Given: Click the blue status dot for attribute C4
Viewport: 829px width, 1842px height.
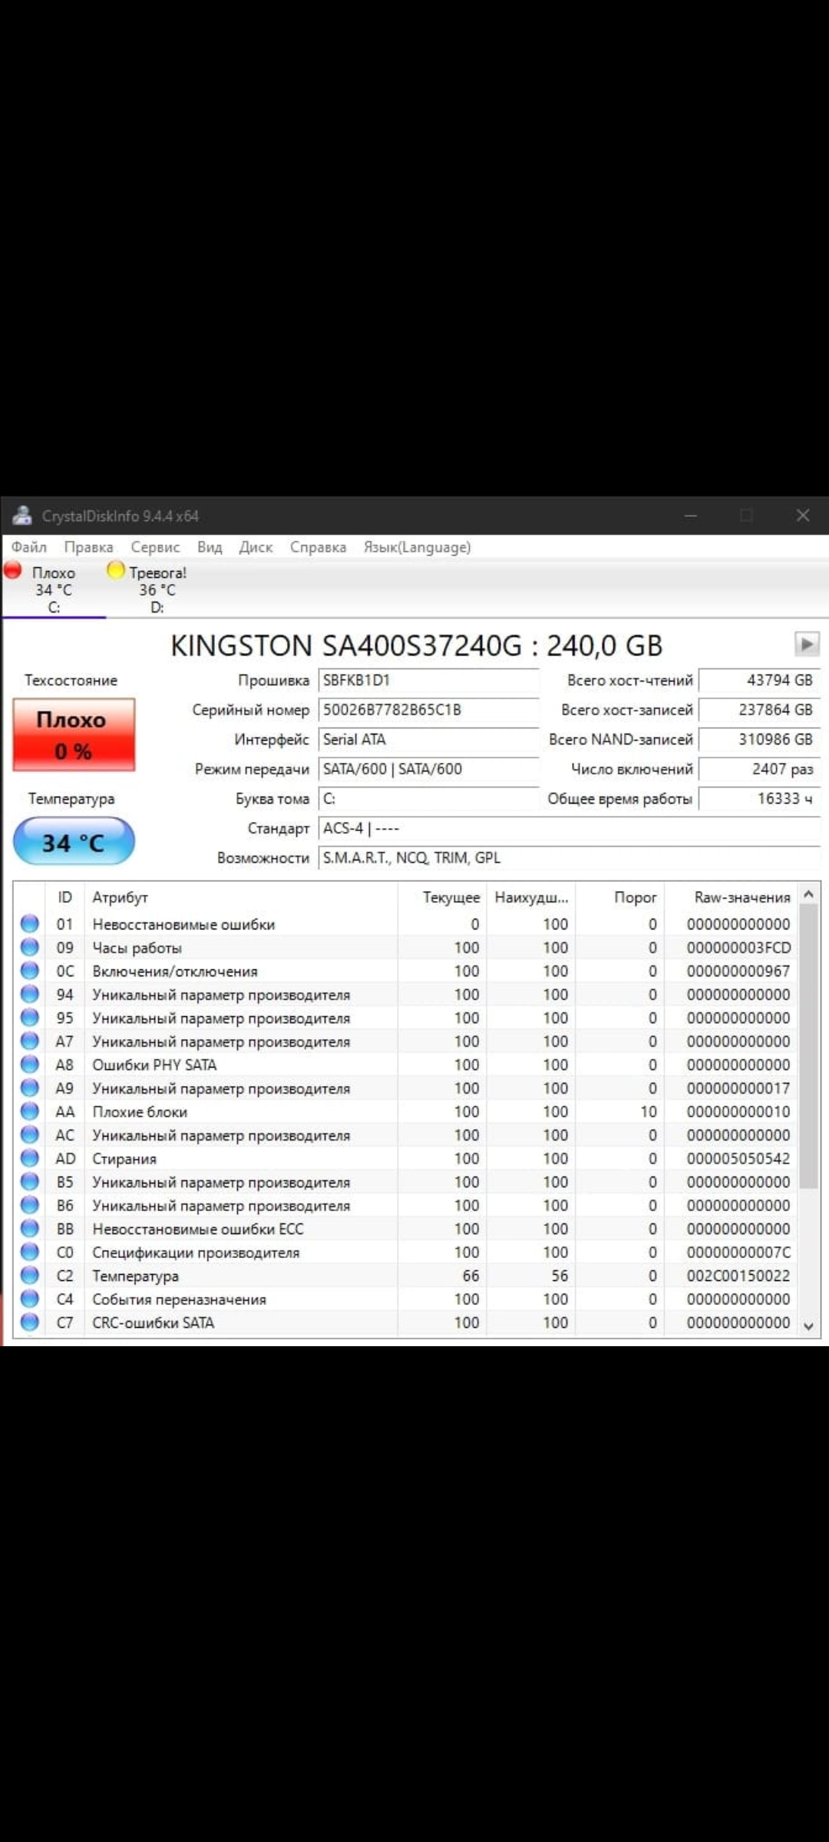Looking at the screenshot, I should tap(30, 1299).
